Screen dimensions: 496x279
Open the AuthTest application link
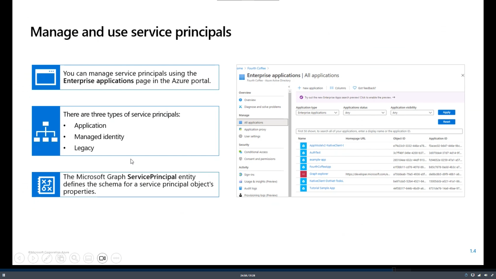click(315, 153)
